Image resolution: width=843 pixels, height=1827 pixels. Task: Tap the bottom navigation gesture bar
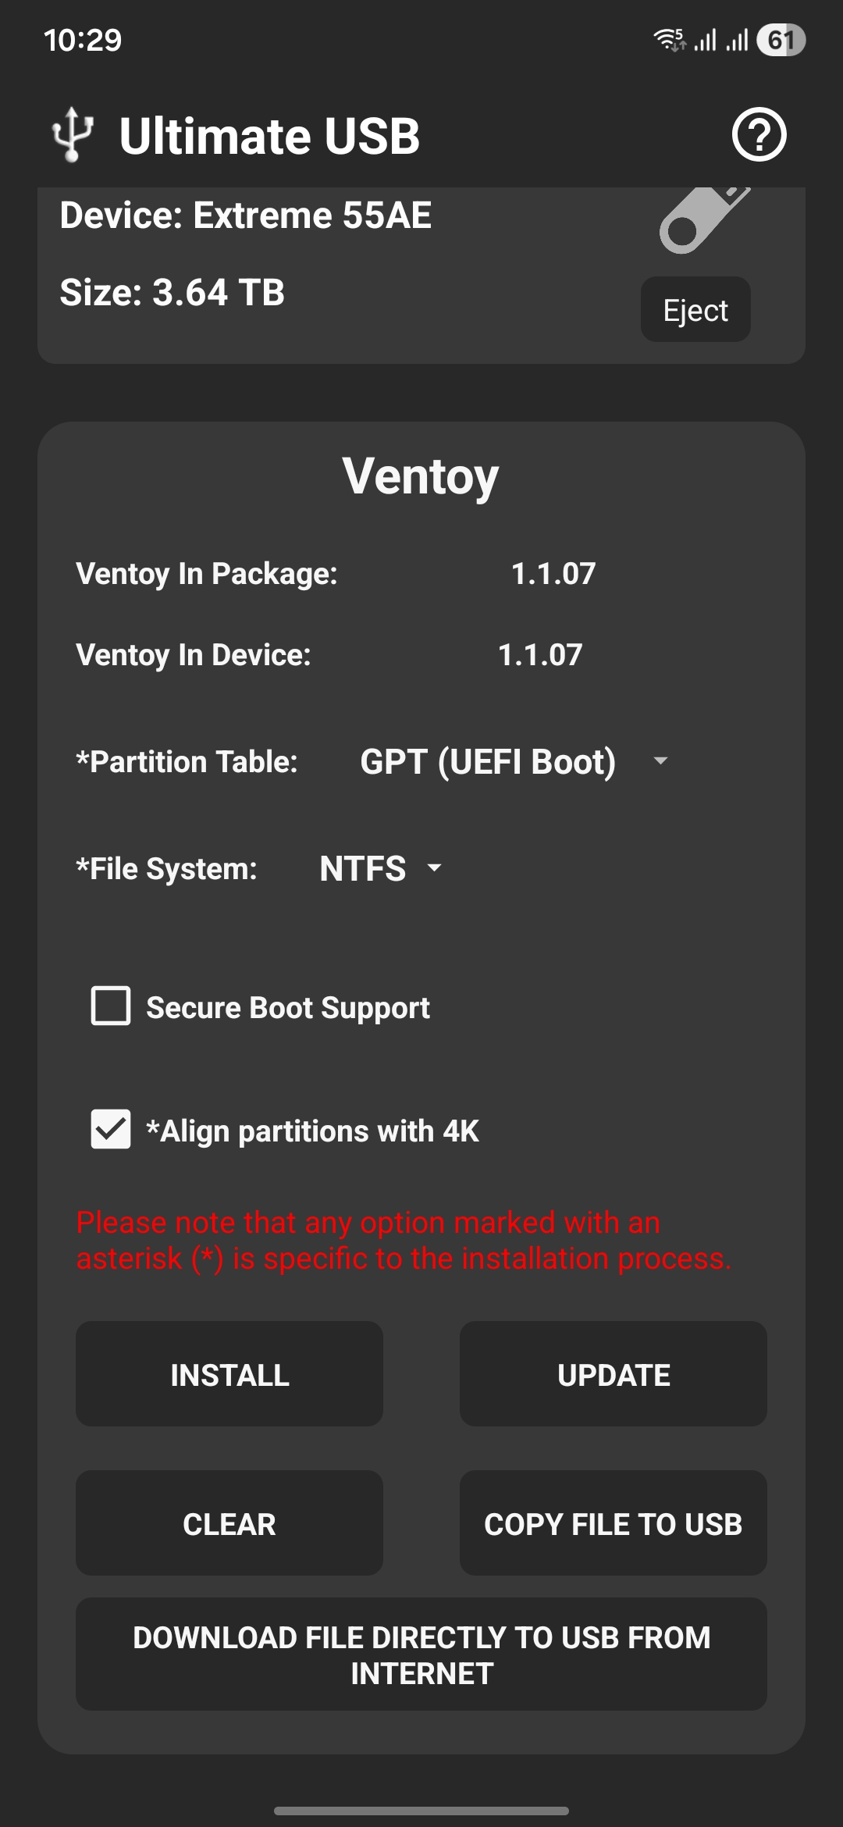point(421,1811)
